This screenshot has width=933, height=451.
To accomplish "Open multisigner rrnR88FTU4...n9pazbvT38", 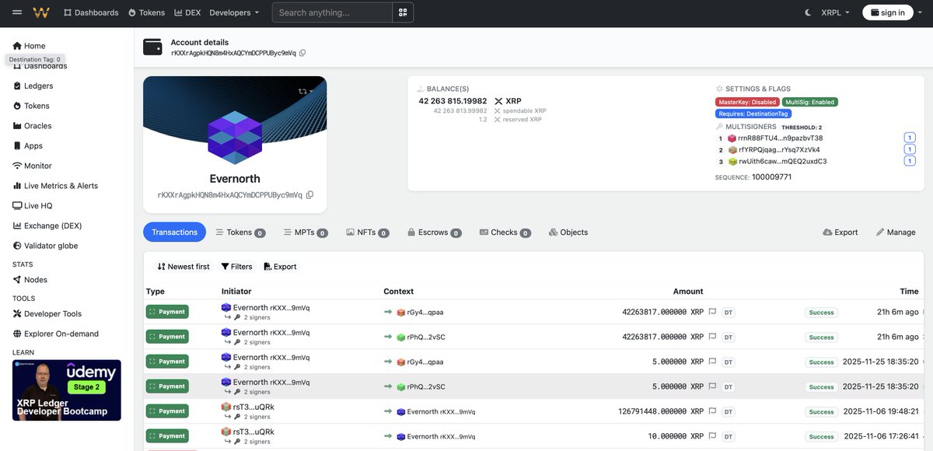I will click(780, 138).
